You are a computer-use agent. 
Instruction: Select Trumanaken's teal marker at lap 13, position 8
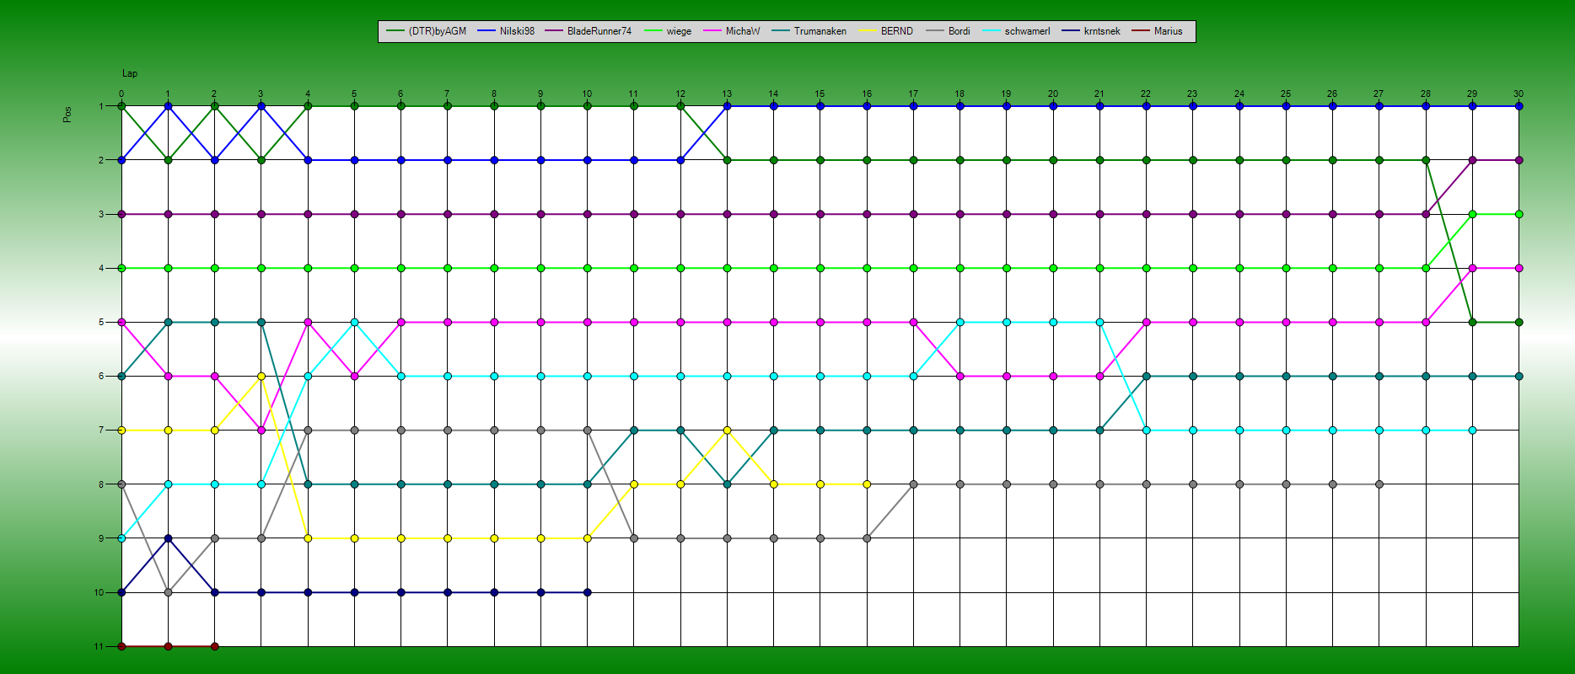pos(727,484)
